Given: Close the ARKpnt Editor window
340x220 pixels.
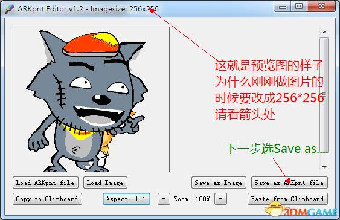Looking at the screenshot, I should click(x=321, y=7).
